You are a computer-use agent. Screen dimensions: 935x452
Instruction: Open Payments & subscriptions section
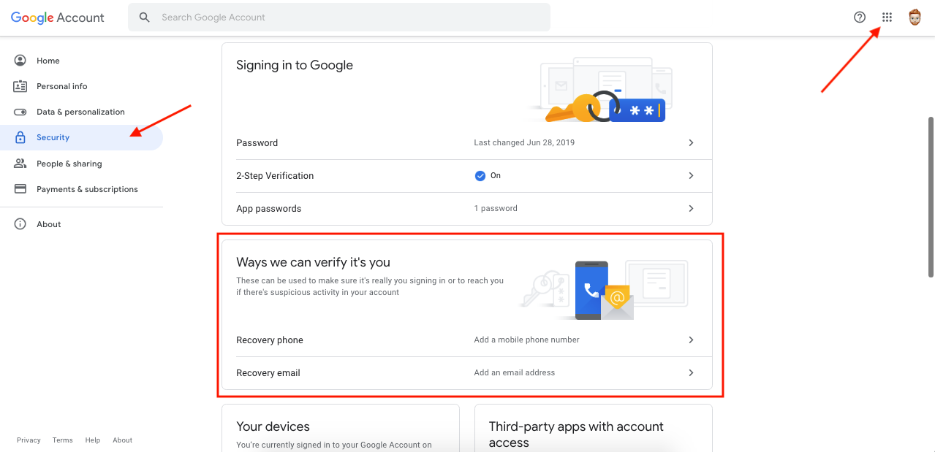(x=81, y=189)
